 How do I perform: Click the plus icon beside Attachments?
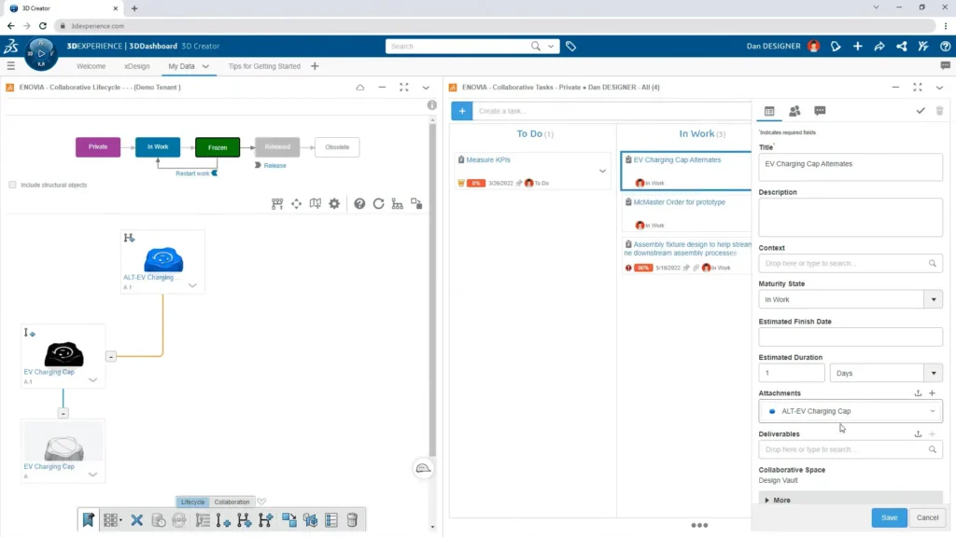[933, 393]
